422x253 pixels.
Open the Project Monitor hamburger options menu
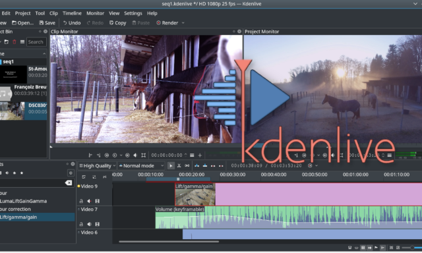pos(389,155)
